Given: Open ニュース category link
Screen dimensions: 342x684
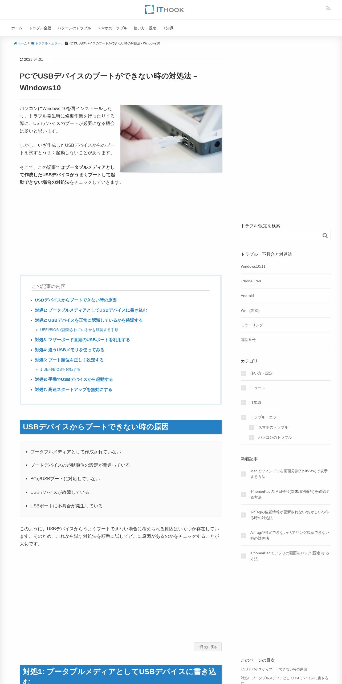Looking at the screenshot, I should [258, 388].
